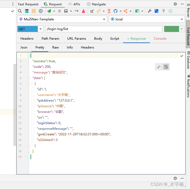Image resolution: width=190 pixels, height=189 pixels.
Task: Open the Console tab
Action: (160, 39)
